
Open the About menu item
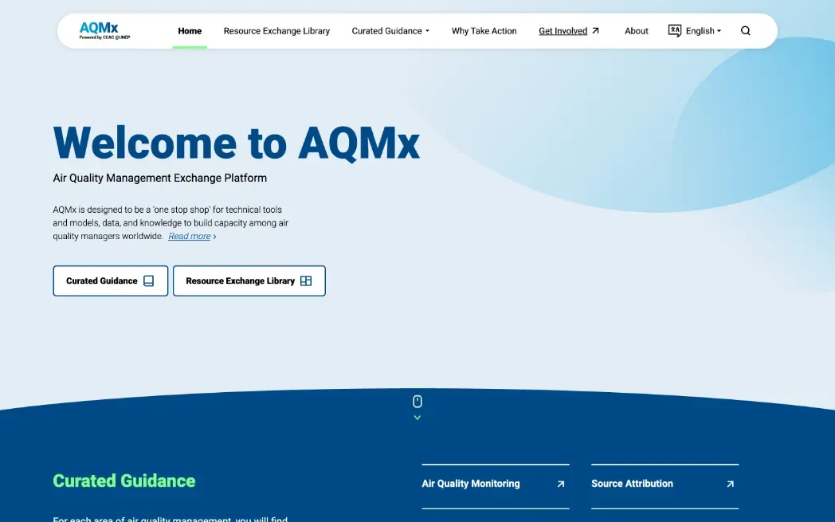[636, 31]
